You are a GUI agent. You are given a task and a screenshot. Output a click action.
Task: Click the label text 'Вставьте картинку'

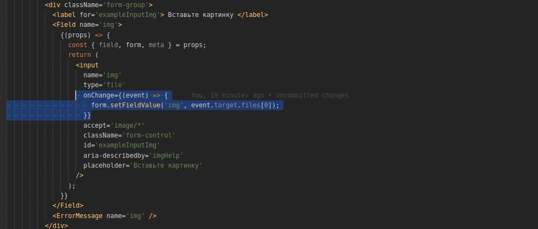coord(200,15)
